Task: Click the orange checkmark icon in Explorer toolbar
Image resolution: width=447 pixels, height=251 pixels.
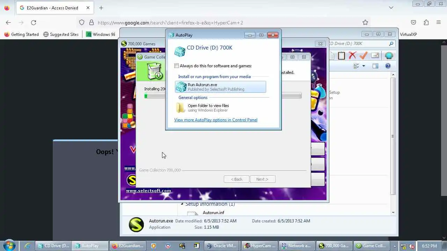Action: click(363, 56)
